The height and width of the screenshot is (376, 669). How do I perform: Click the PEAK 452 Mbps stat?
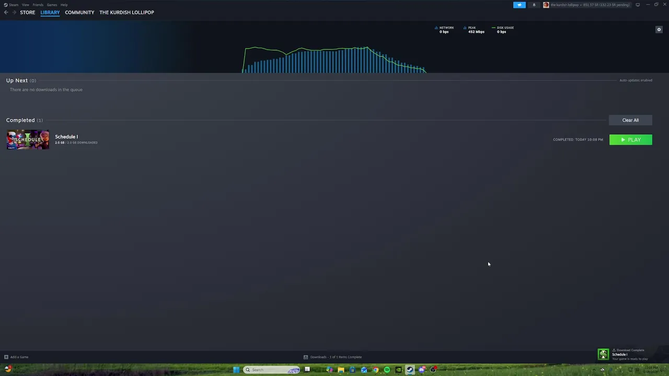pos(474,30)
